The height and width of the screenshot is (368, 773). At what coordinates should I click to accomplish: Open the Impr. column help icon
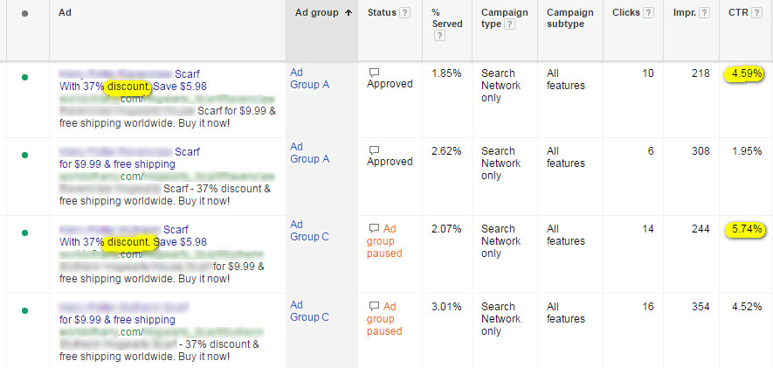[x=705, y=13]
